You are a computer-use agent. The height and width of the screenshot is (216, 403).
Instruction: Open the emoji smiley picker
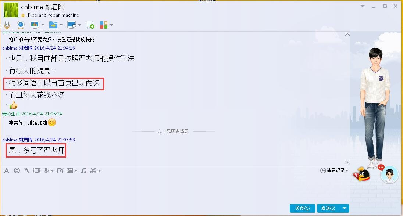coord(17,170)
